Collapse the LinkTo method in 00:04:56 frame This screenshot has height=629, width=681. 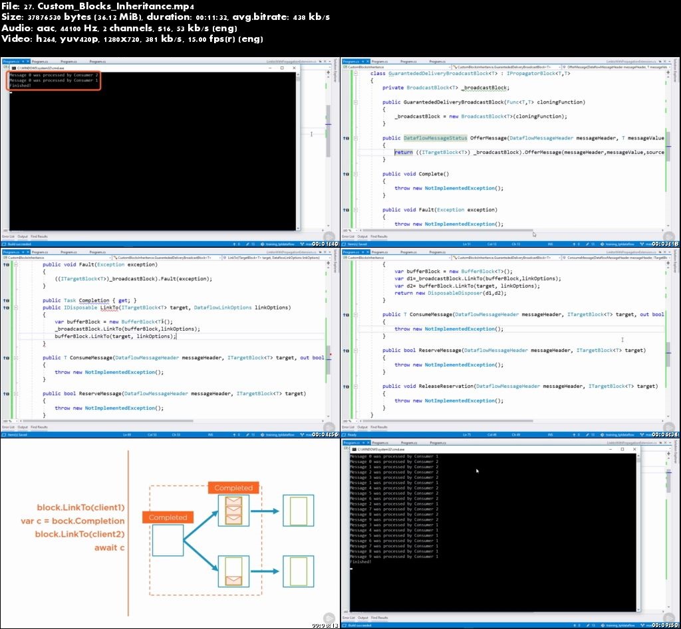[x=16, y=308]
